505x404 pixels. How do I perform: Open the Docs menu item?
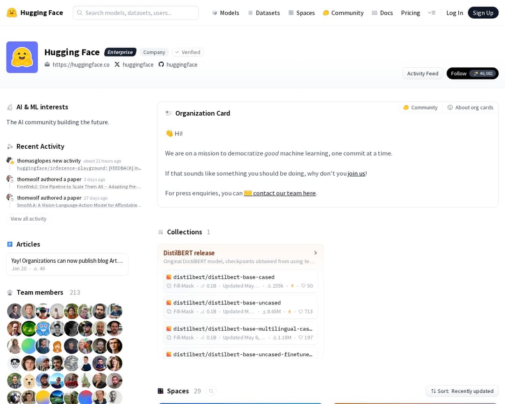[382, 13]
